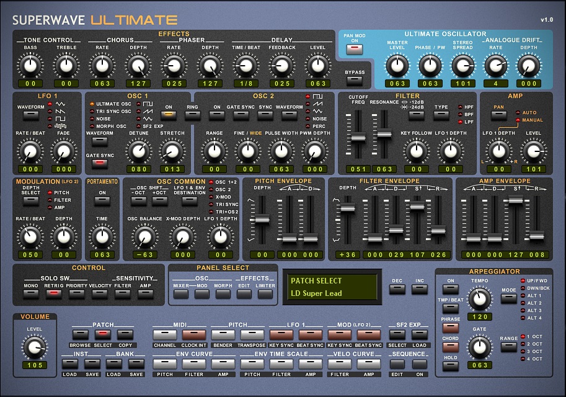Viewport: 566px width, 397px height.
Task: Click the Stereo Spread knob
Action: click(463, 66)
